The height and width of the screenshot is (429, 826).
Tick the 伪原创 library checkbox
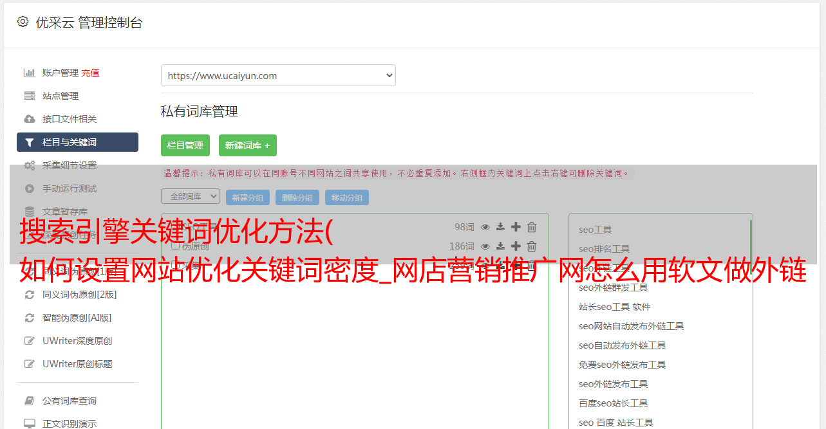pos(175,246)
